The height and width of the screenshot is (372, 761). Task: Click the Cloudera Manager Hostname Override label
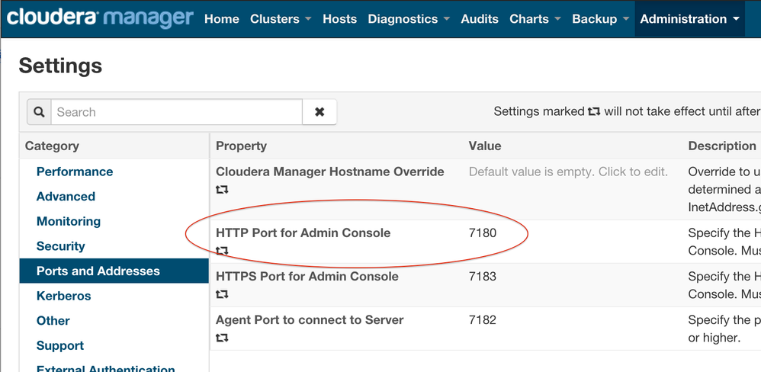click(330, 172)
